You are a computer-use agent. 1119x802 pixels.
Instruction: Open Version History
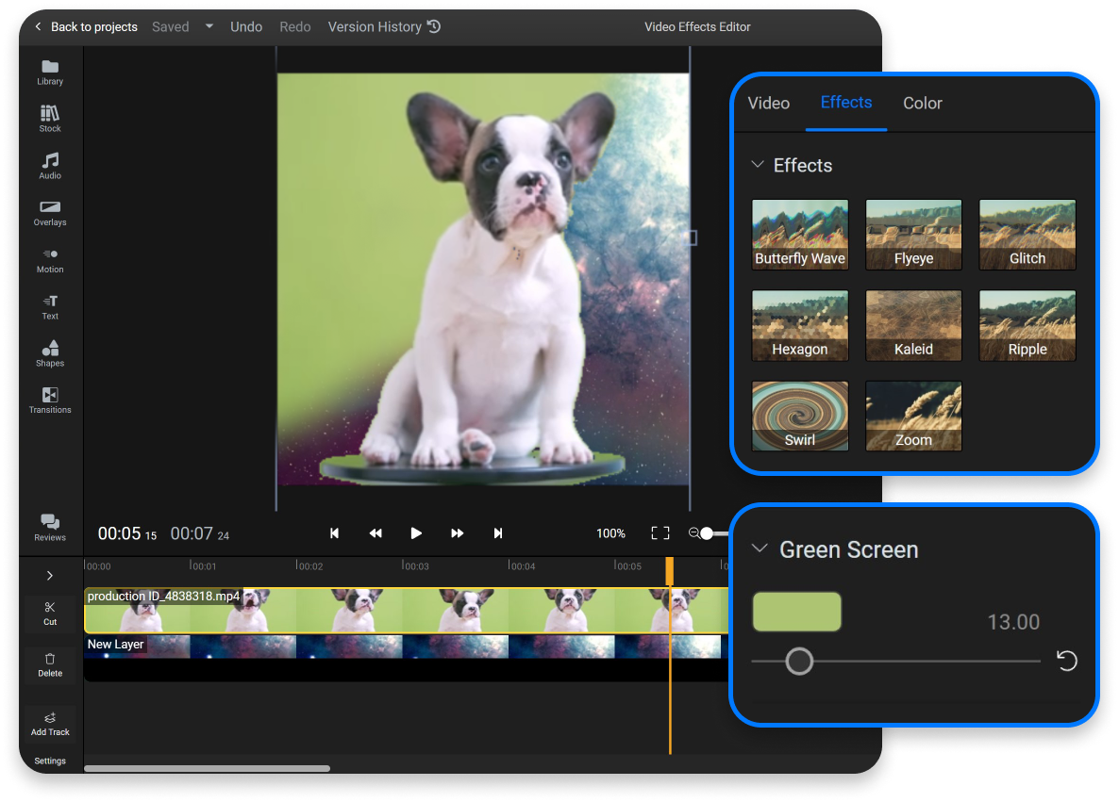[383, 26]
